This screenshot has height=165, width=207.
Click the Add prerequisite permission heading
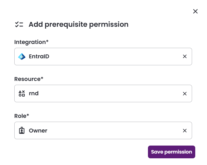78,25
